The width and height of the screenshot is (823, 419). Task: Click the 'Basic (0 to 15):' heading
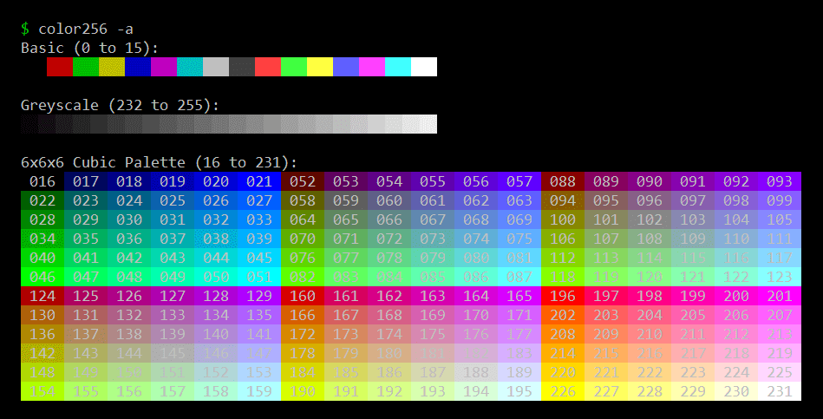[x=89, y=48]
